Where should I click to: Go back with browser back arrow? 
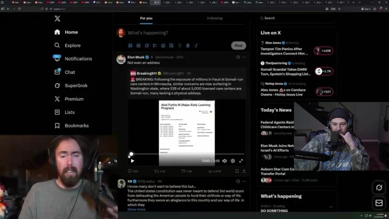8,9
